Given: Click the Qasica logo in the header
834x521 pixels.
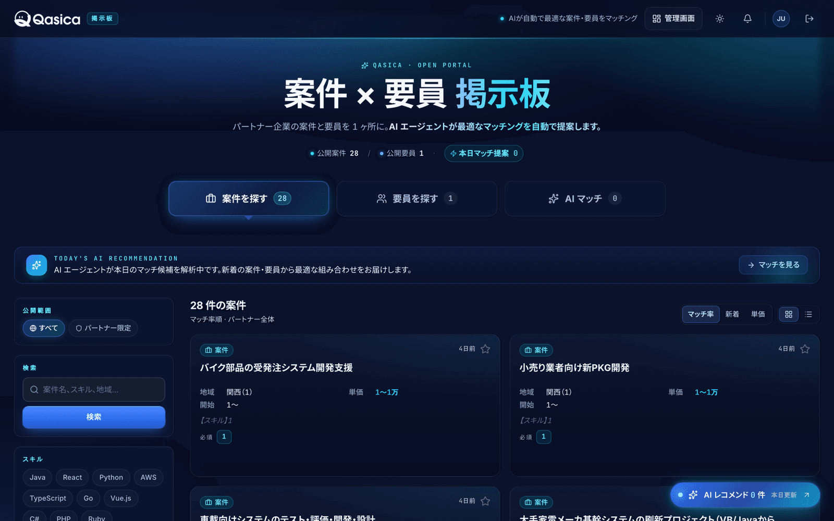Looking at the screenshot, I should coord(47,19).
